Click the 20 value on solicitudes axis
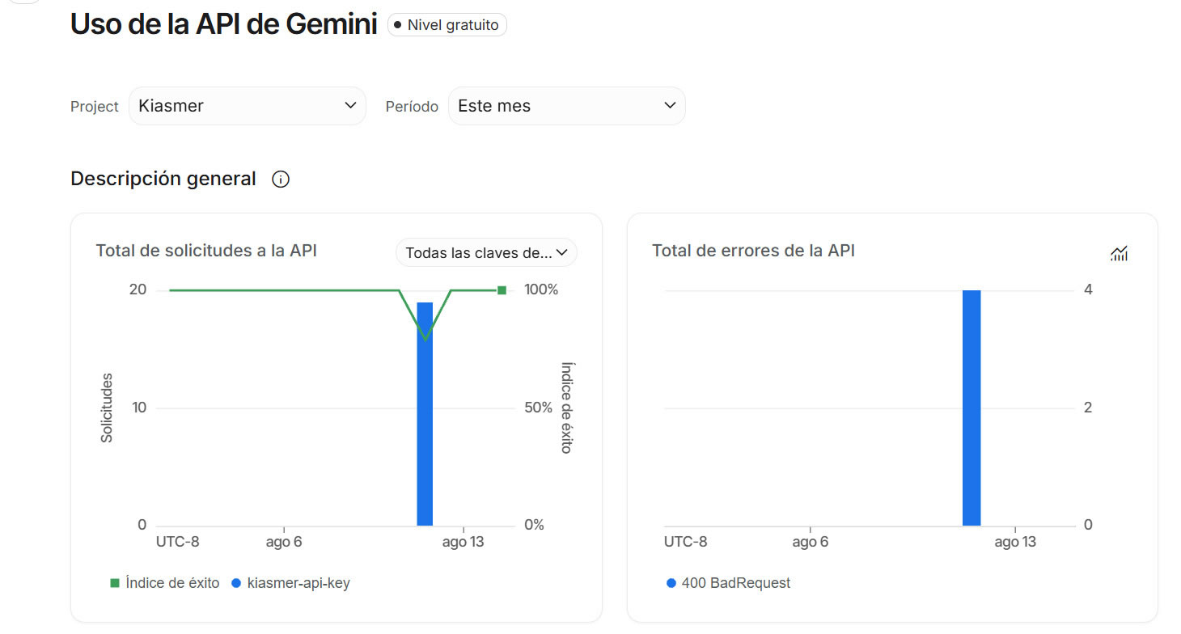The image size is (1181, 634). pos(138,290)
